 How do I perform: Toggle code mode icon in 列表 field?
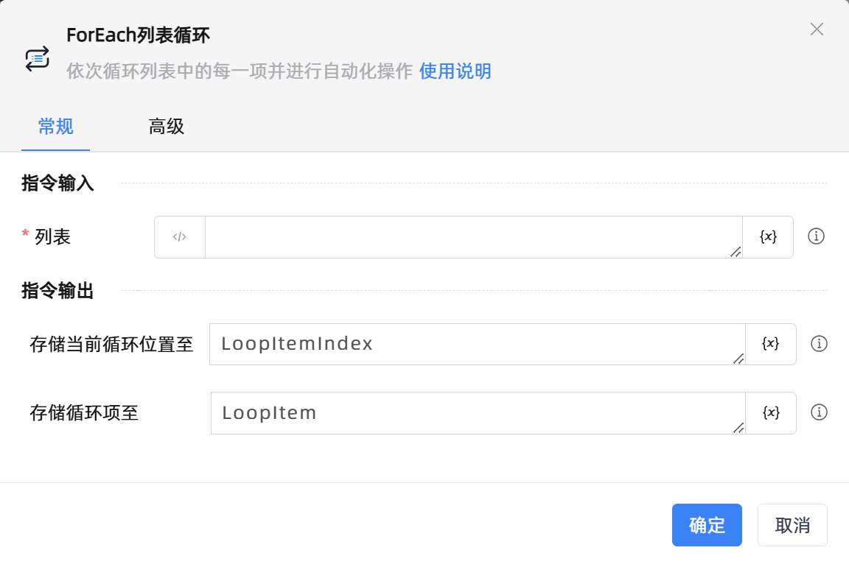[x=180, y=237]
